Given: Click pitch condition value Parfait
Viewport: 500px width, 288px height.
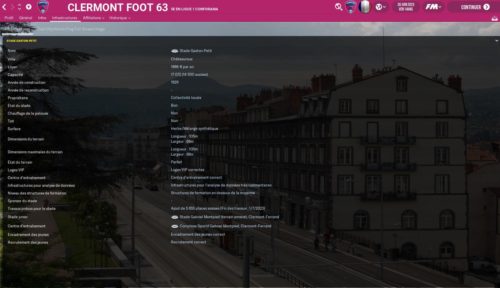Looking at the screenshot, I should click(x=176, y=162).
